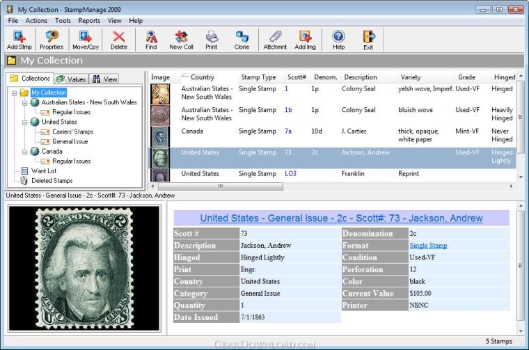The width and height of the screenshot is (529, 350).
Task: Collapse the Canada tree node
Action: point(24,152)
